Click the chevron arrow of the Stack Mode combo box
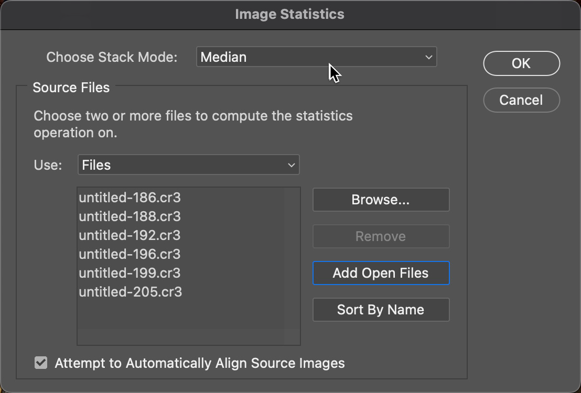 pyautogui.click(x=428, y=57)
